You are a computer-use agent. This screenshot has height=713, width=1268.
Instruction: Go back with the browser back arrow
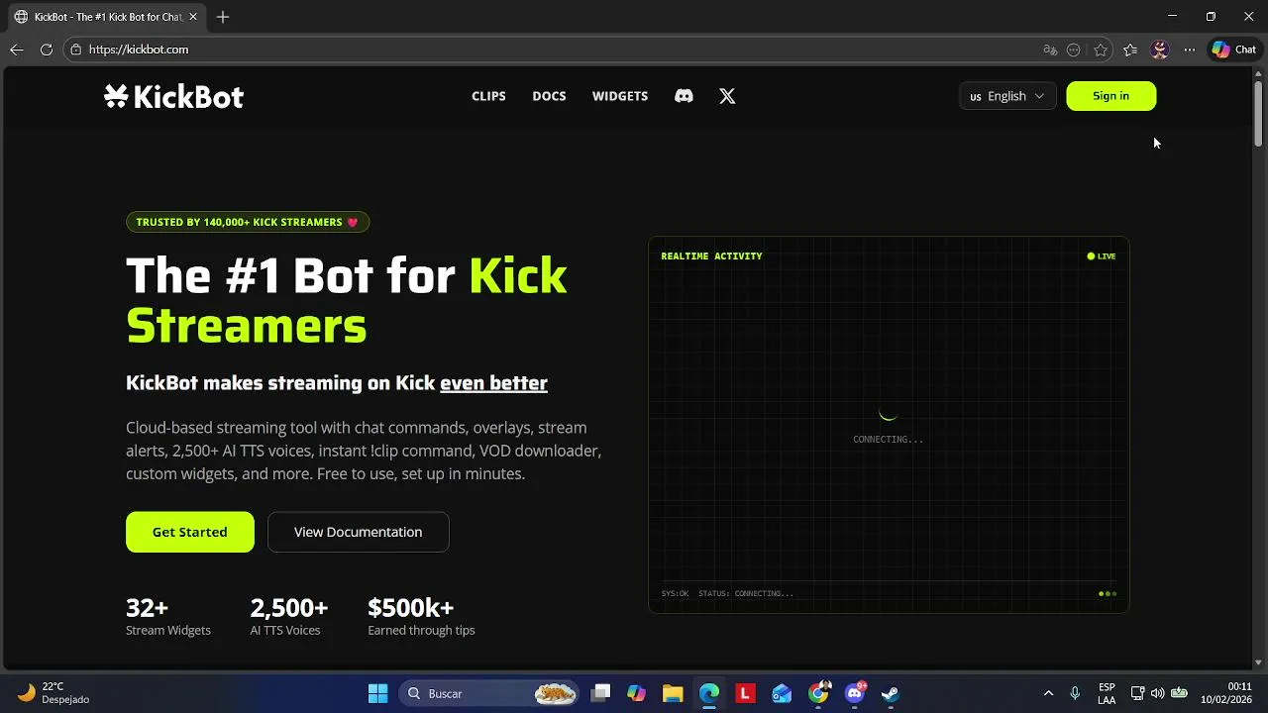[x=16, y=50]
